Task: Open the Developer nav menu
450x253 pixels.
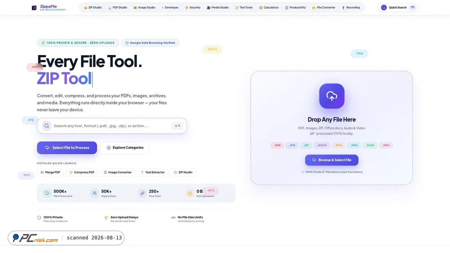Action: click(170, 7)
